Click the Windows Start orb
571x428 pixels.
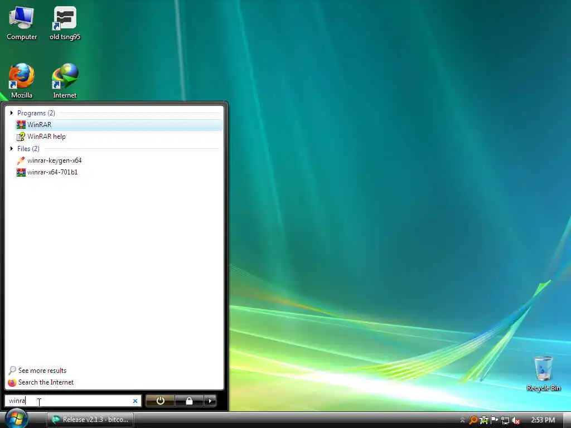point(16,418)
